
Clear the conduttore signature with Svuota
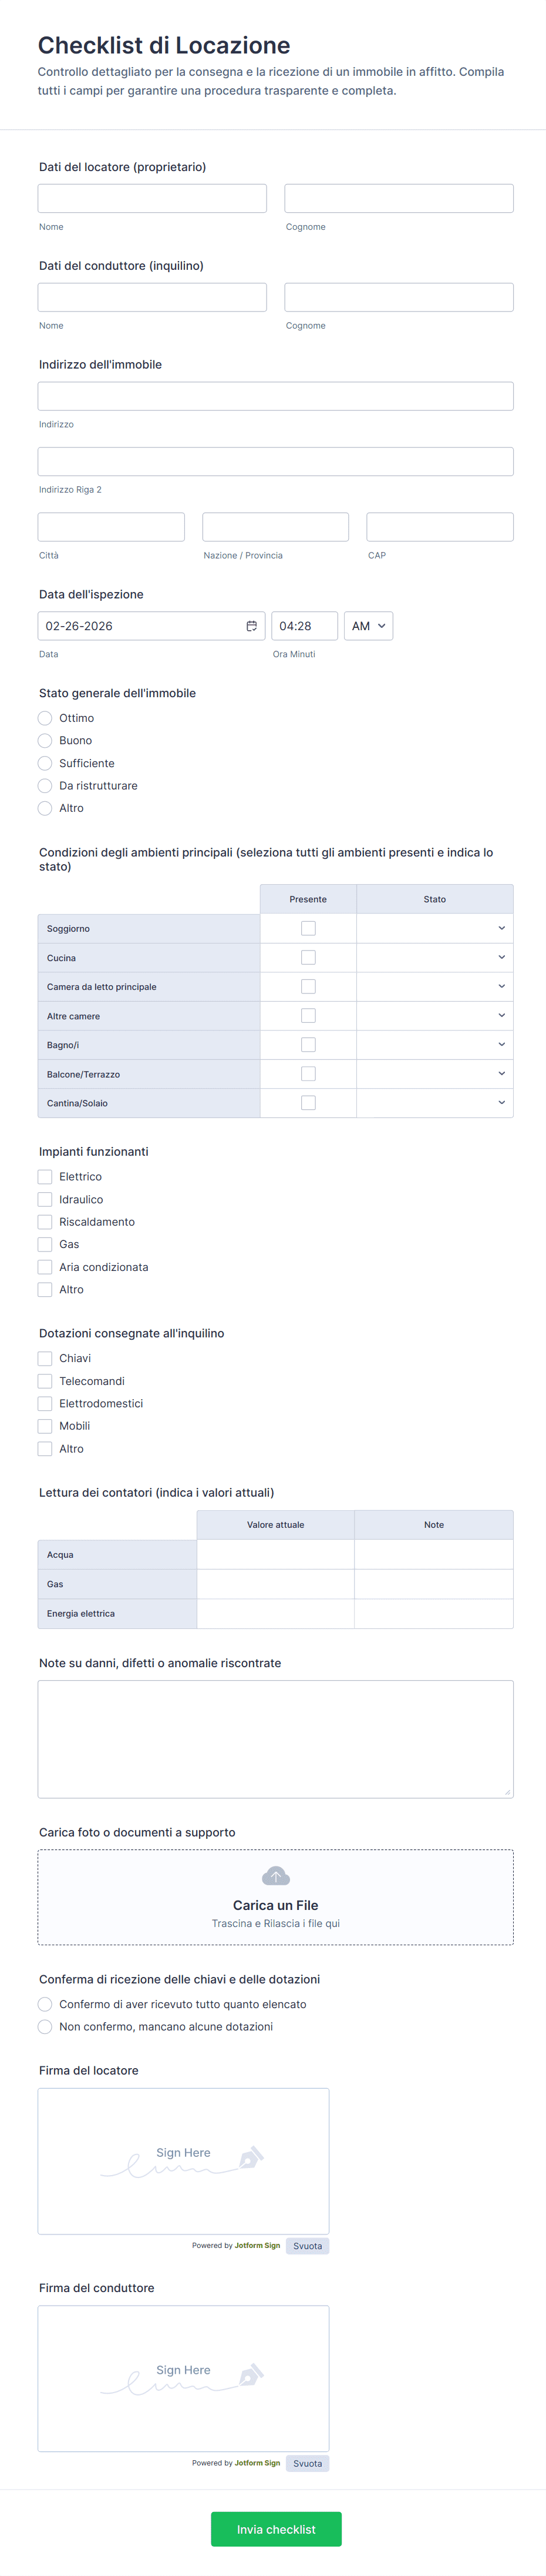coord(308,2463)
